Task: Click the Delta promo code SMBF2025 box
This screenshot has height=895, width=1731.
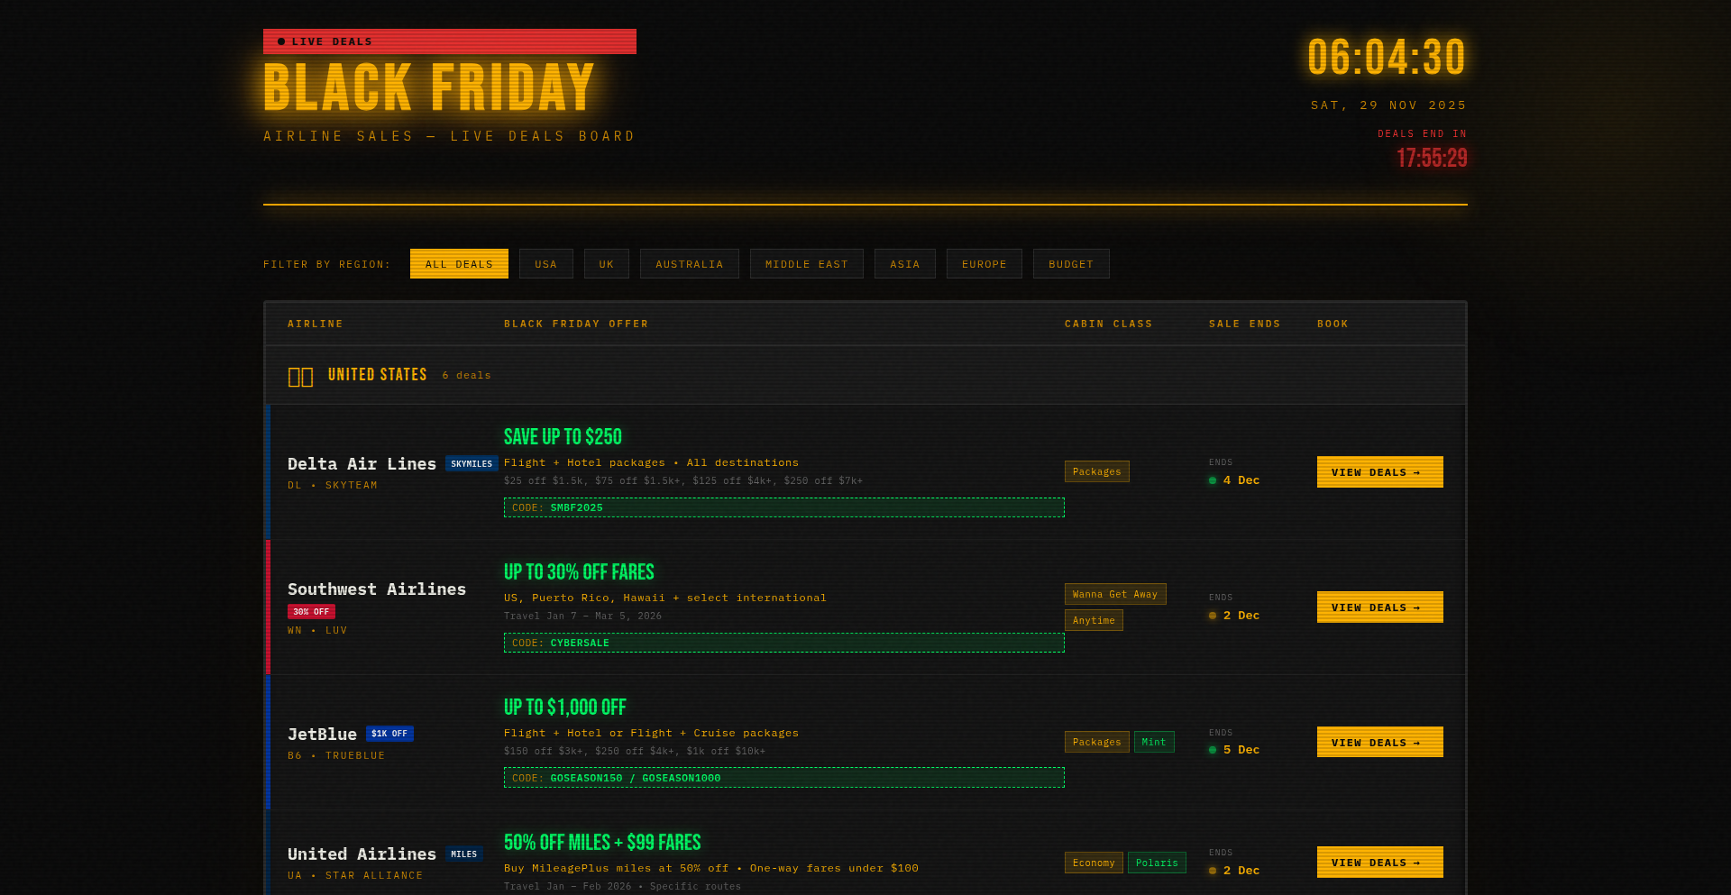Action: tap(784, 507)
